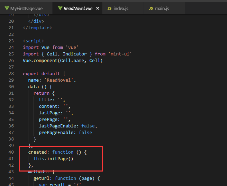Click line number 23 in the gutter
227x186 pixels.
(11, 41)
